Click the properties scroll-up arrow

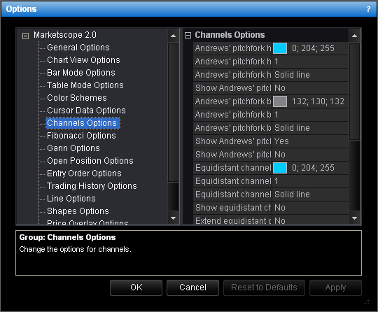pos(354,36)
